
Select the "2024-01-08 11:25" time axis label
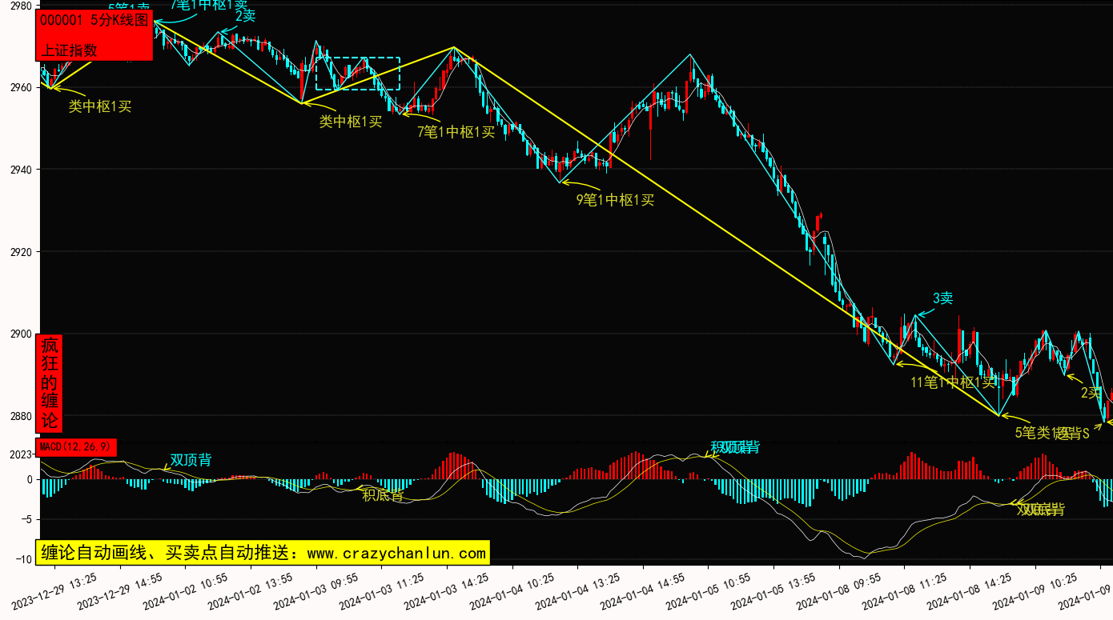pos(905,592)
